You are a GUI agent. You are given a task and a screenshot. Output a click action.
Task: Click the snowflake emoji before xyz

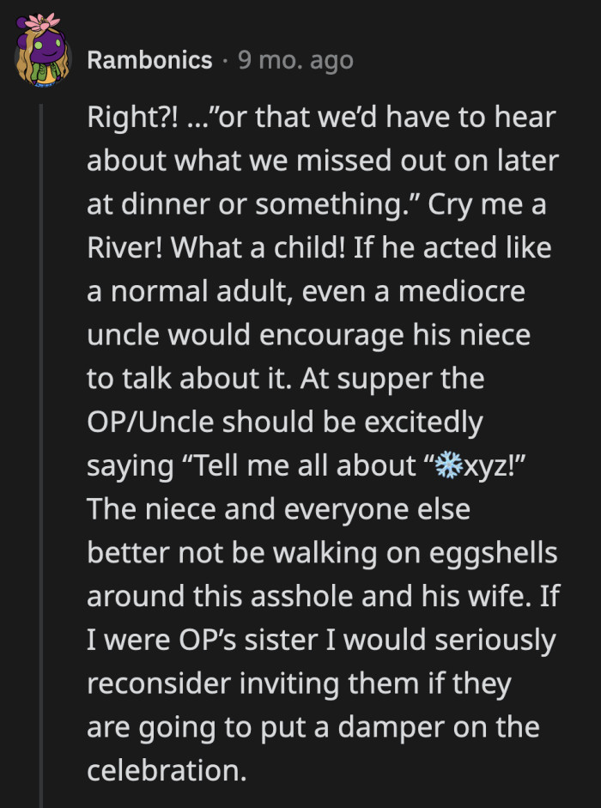pyautogui.click(x=448, y=466)
